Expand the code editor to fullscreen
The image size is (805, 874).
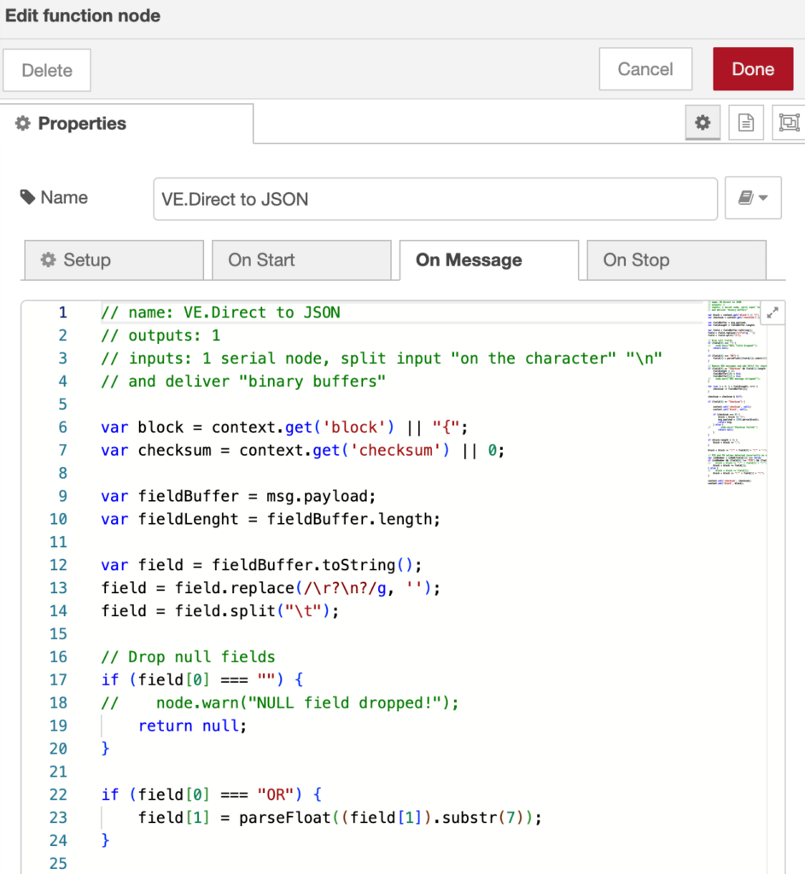click(x=773, y=312)
